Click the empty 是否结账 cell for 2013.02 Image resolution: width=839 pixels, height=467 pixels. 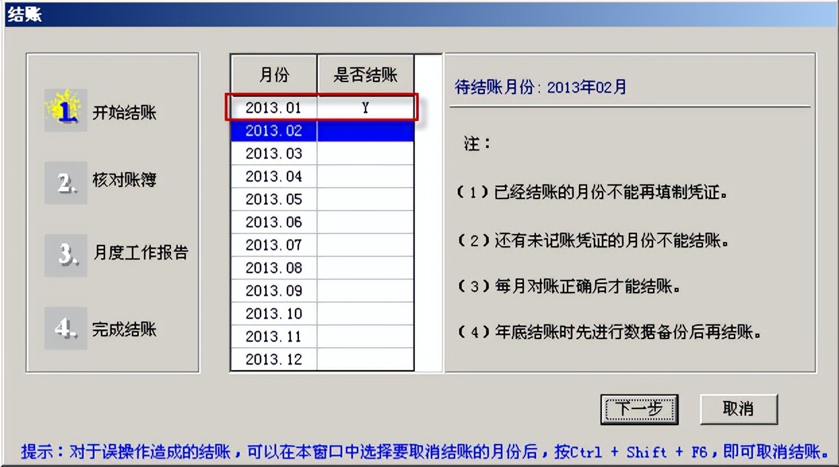pyautogui.click(x=365, y=131)
